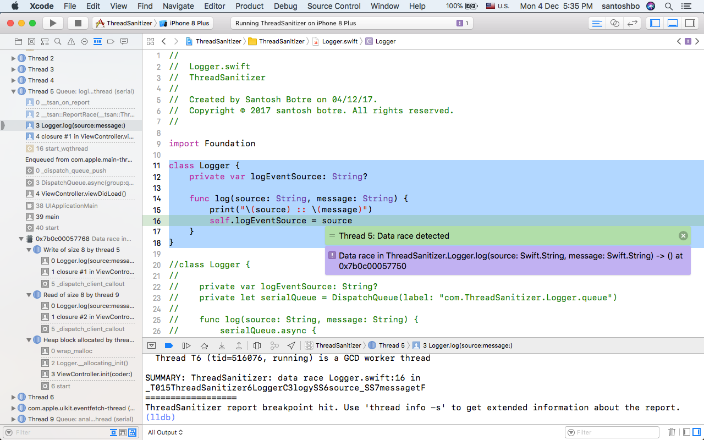Expand Thread 2 in debug navigator
The image size is (704, 440).
click(x=14, y=58)
